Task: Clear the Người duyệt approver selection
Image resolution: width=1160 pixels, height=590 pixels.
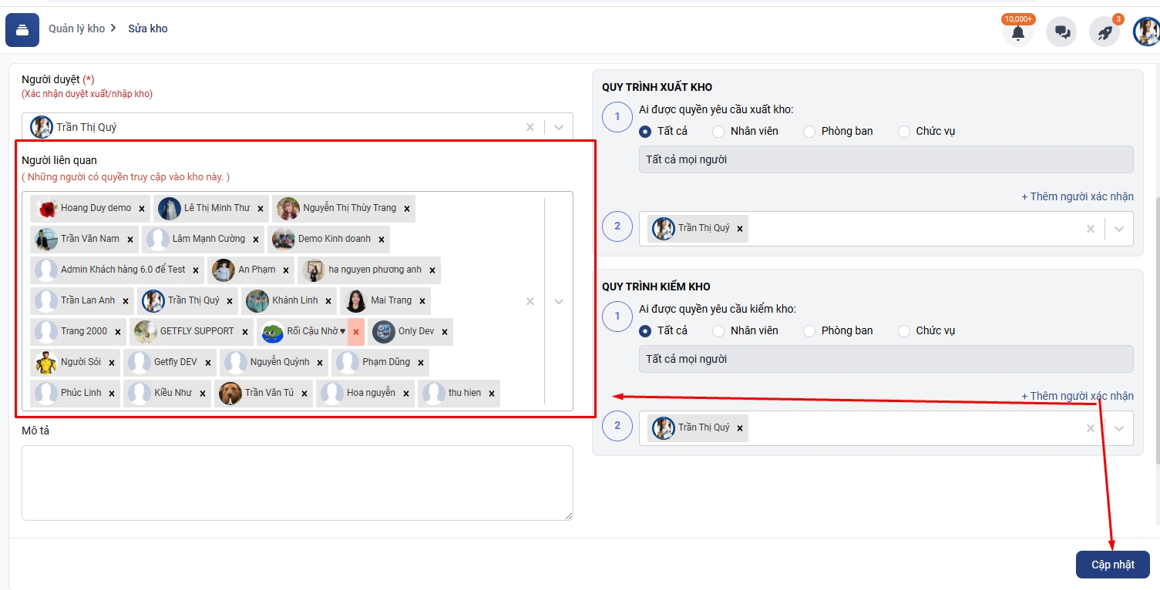Action: click(x=530, y=127)
